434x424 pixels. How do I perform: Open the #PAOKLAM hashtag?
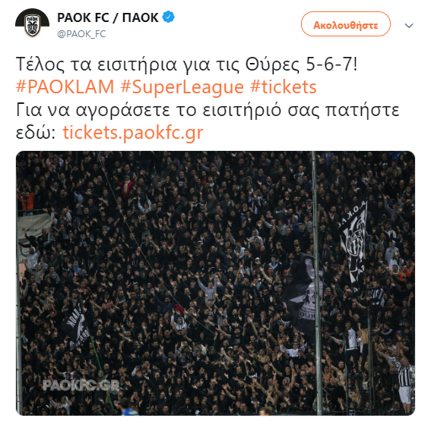point(65,87)
